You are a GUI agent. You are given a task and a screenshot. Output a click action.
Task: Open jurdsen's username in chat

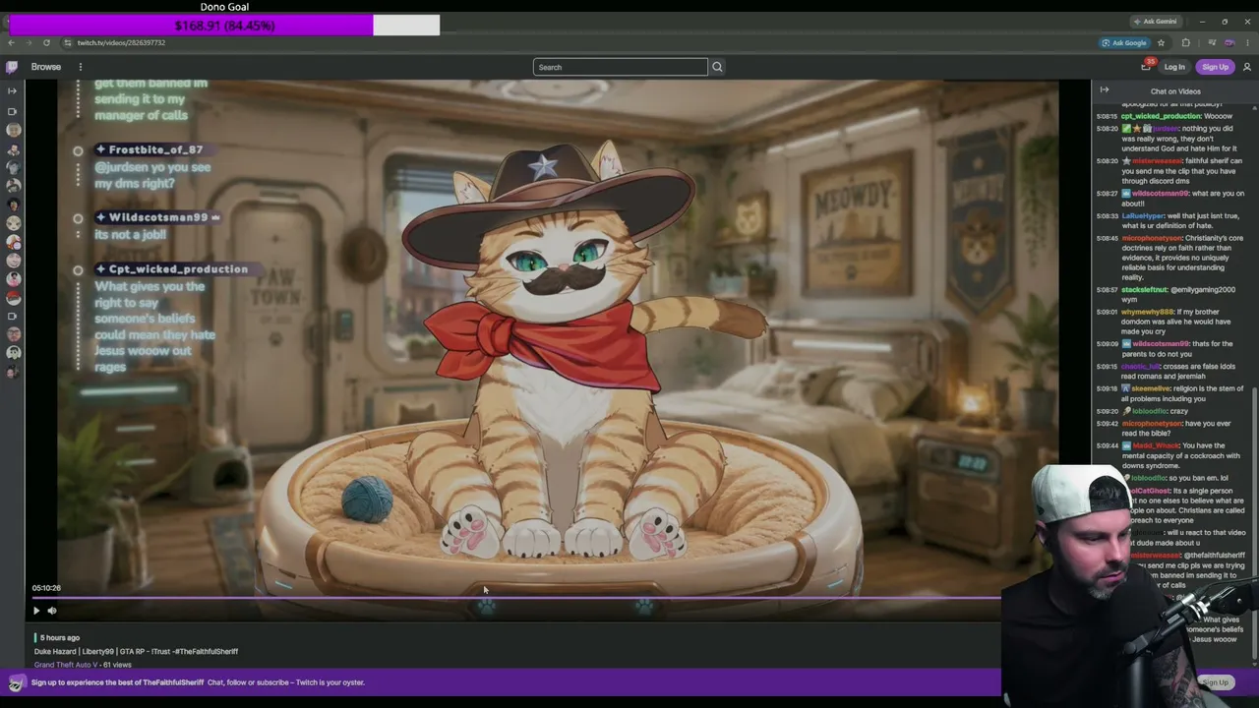point(1166,128)
